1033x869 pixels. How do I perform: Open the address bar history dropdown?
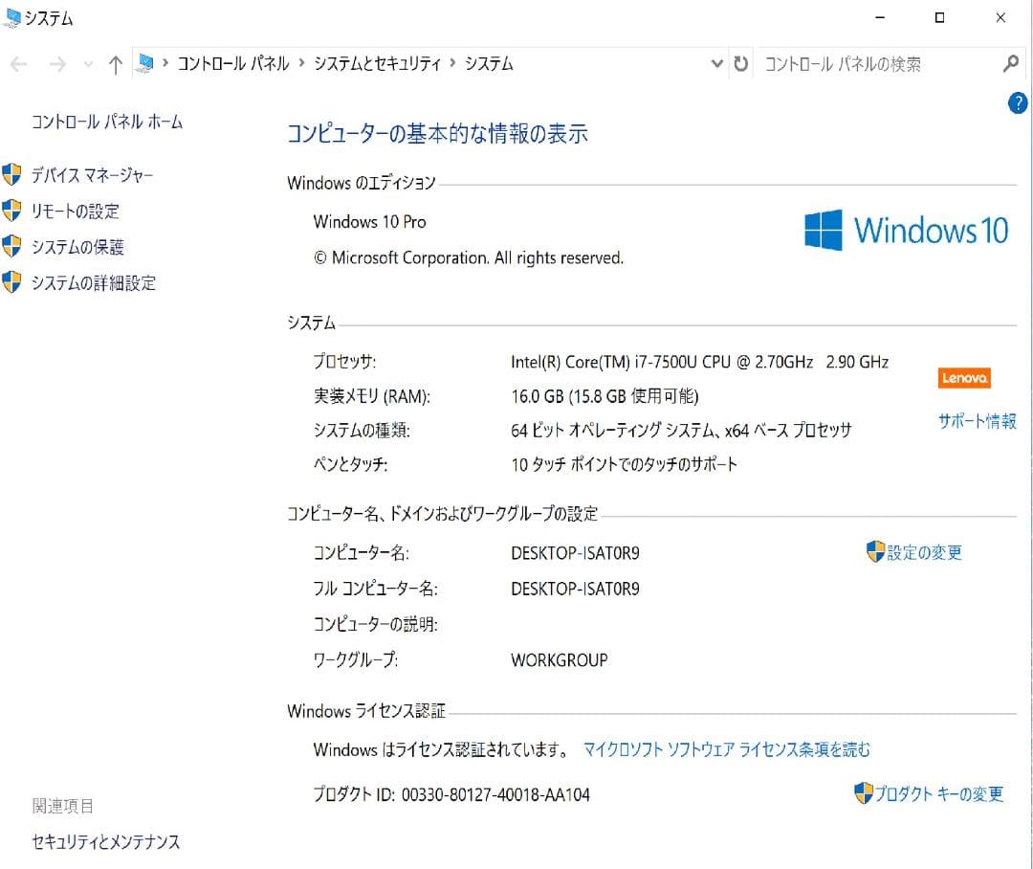(715, 63)
